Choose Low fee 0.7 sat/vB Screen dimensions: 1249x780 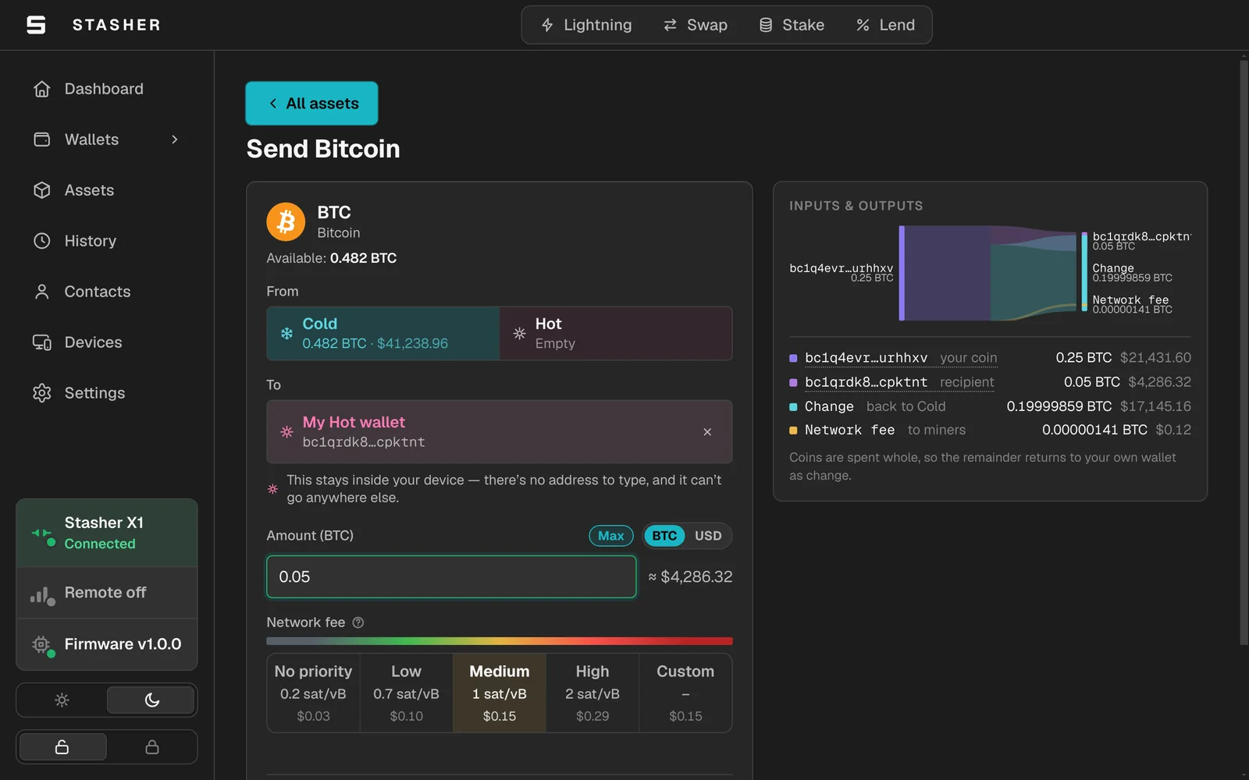(406, 693)
